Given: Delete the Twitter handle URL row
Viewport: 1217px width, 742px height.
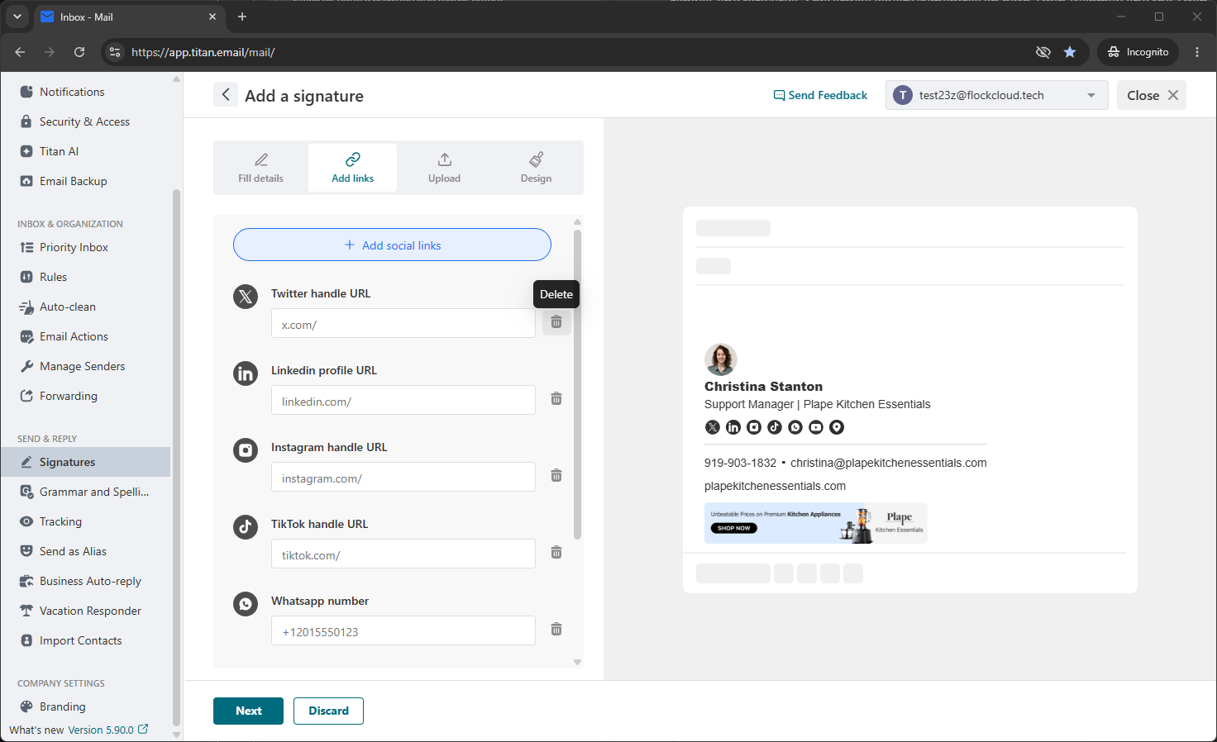Looking at the screenshot, I should 556,322.
